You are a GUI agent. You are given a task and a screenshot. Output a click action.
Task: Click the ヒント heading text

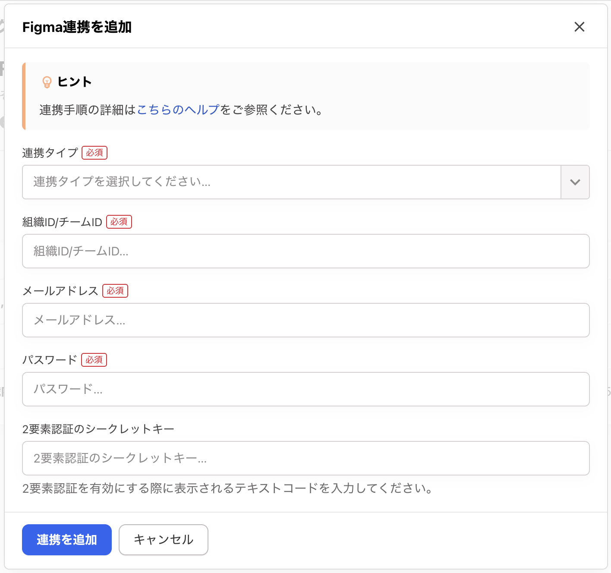click(x=75, y=82)
